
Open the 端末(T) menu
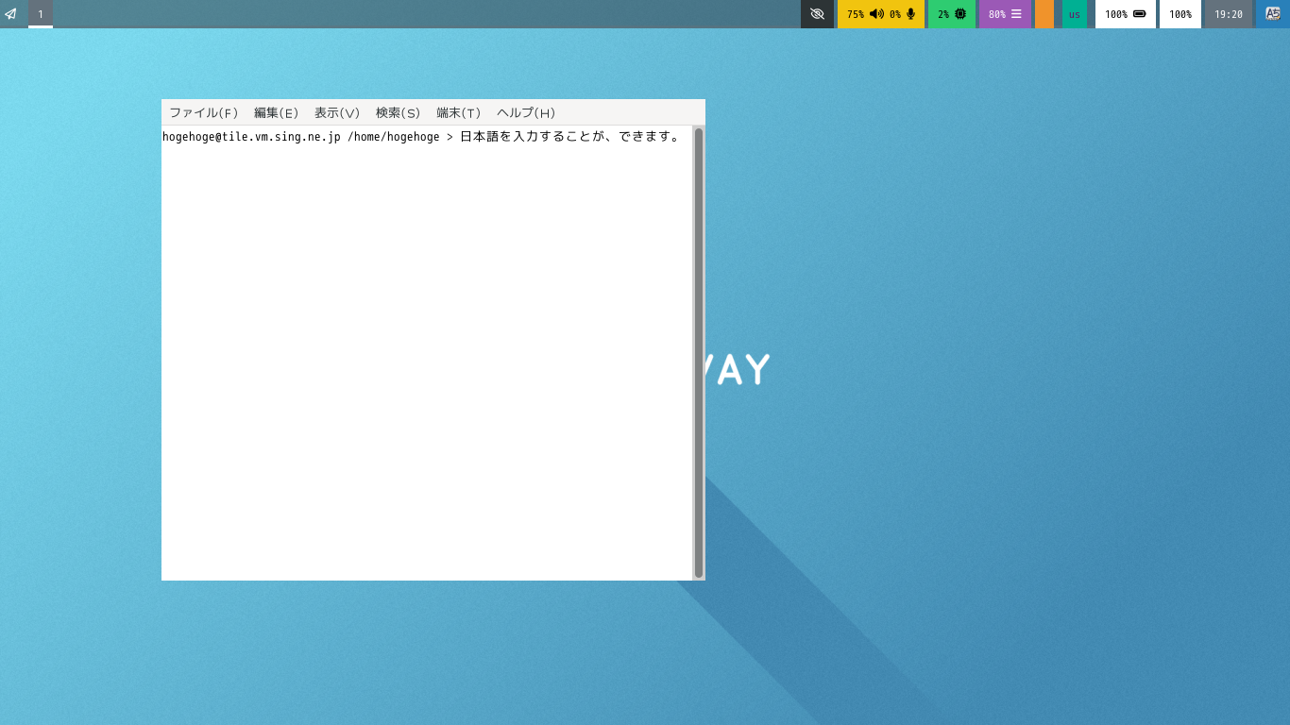pos(458,112)
